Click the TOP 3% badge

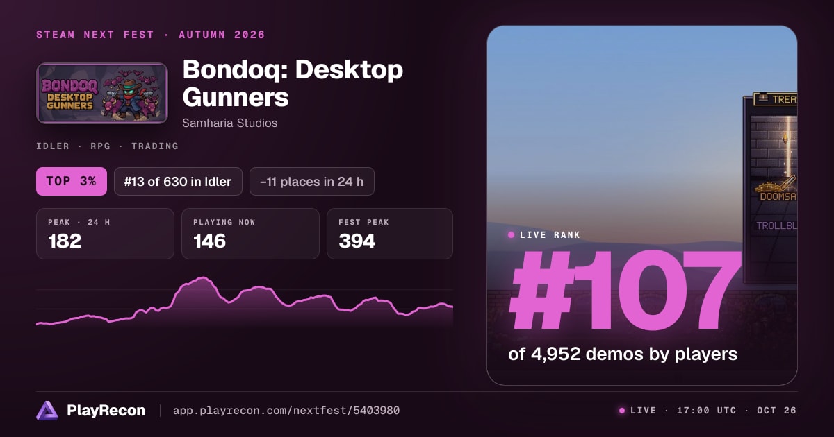(x=72, y=182)
